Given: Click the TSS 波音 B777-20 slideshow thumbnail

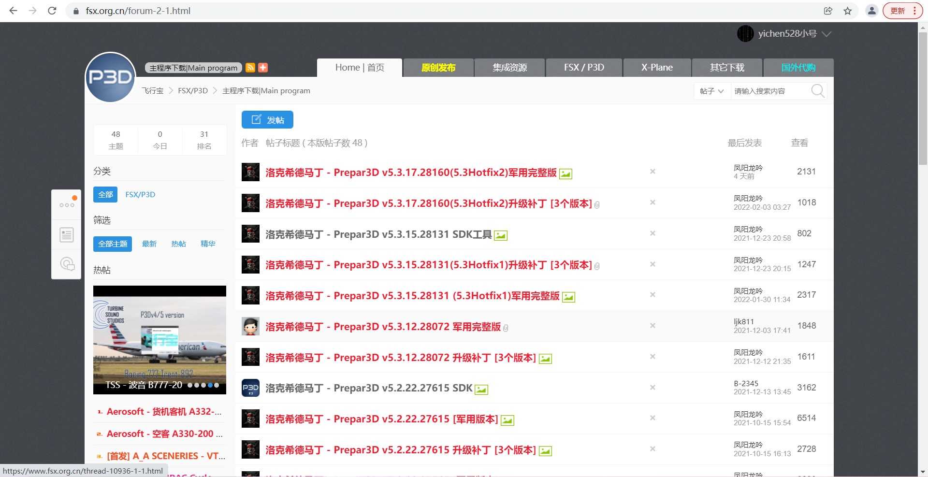Looking at the screenshot, I should coord(159,340).
